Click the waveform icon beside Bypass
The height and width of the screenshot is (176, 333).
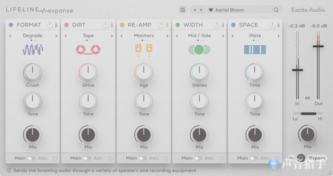click(292, 158)
